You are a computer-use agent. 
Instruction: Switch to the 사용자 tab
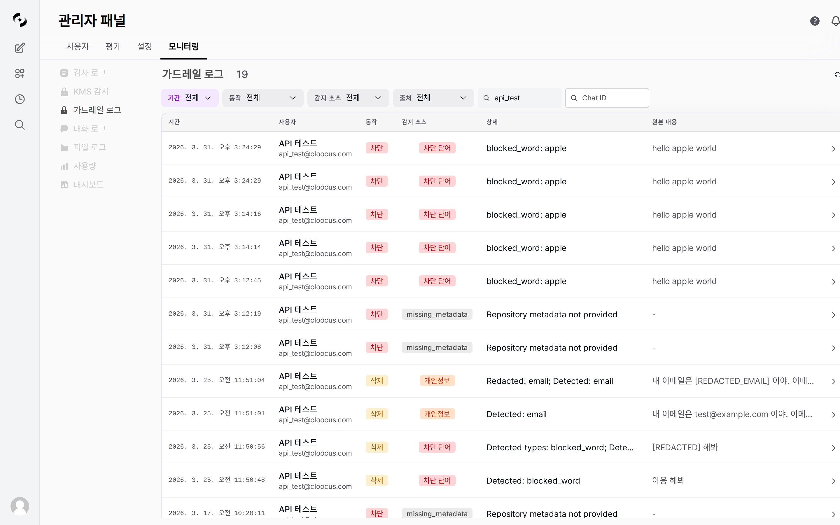coord(78,46)
